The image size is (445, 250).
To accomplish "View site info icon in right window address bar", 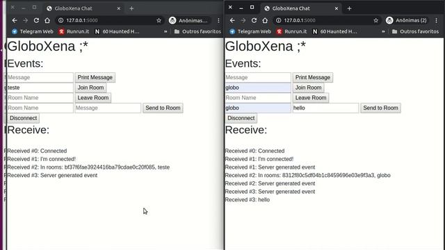I will (278, 20).
